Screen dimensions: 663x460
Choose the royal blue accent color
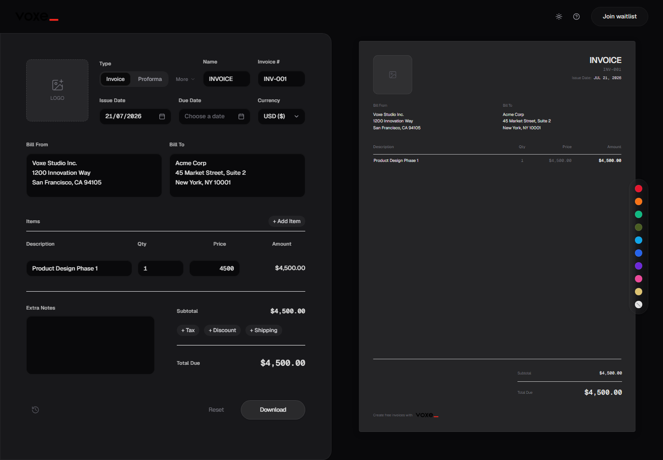tap(639, 253)
